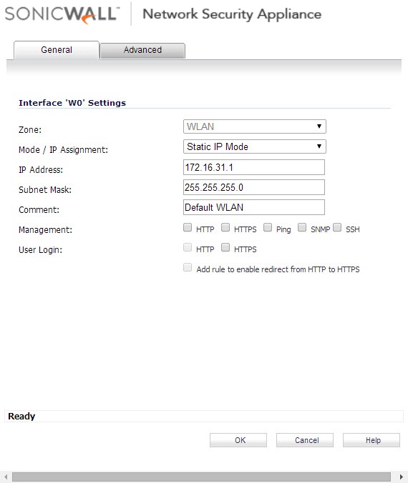Open the Zone dropdown showing WLAN
Viewport: 408px width, 483px height.
click(255, 126)
